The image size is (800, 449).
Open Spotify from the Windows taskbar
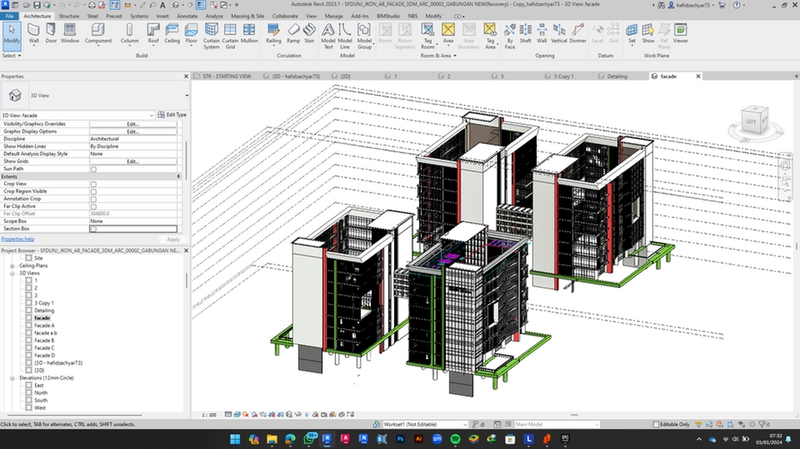tap(455, 438)
